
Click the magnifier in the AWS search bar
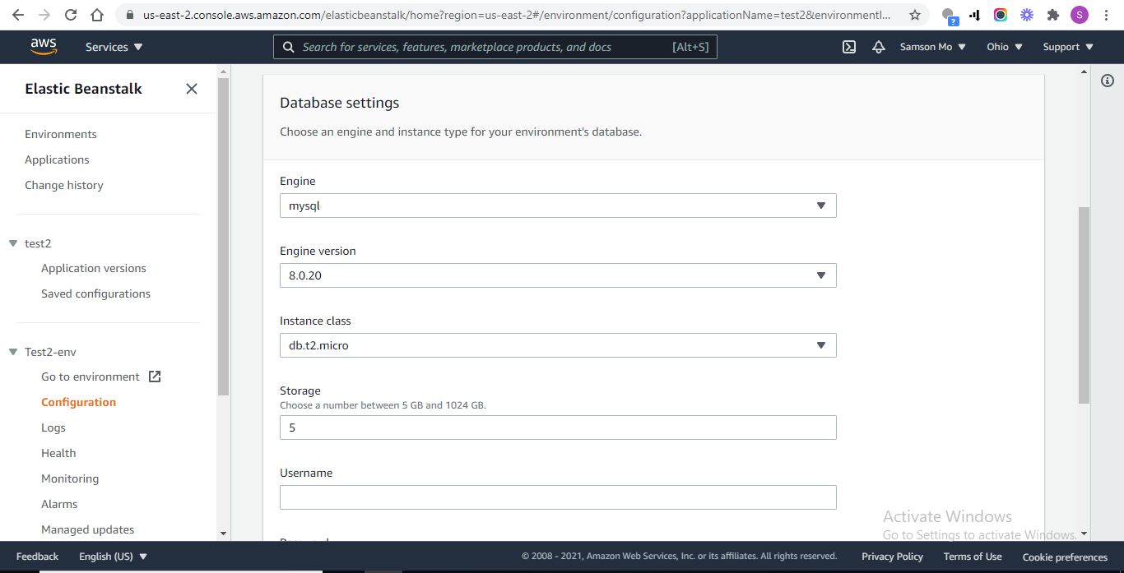click(288, 47)
